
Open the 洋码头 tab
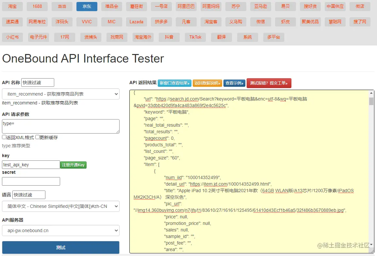tap(62, 22)
